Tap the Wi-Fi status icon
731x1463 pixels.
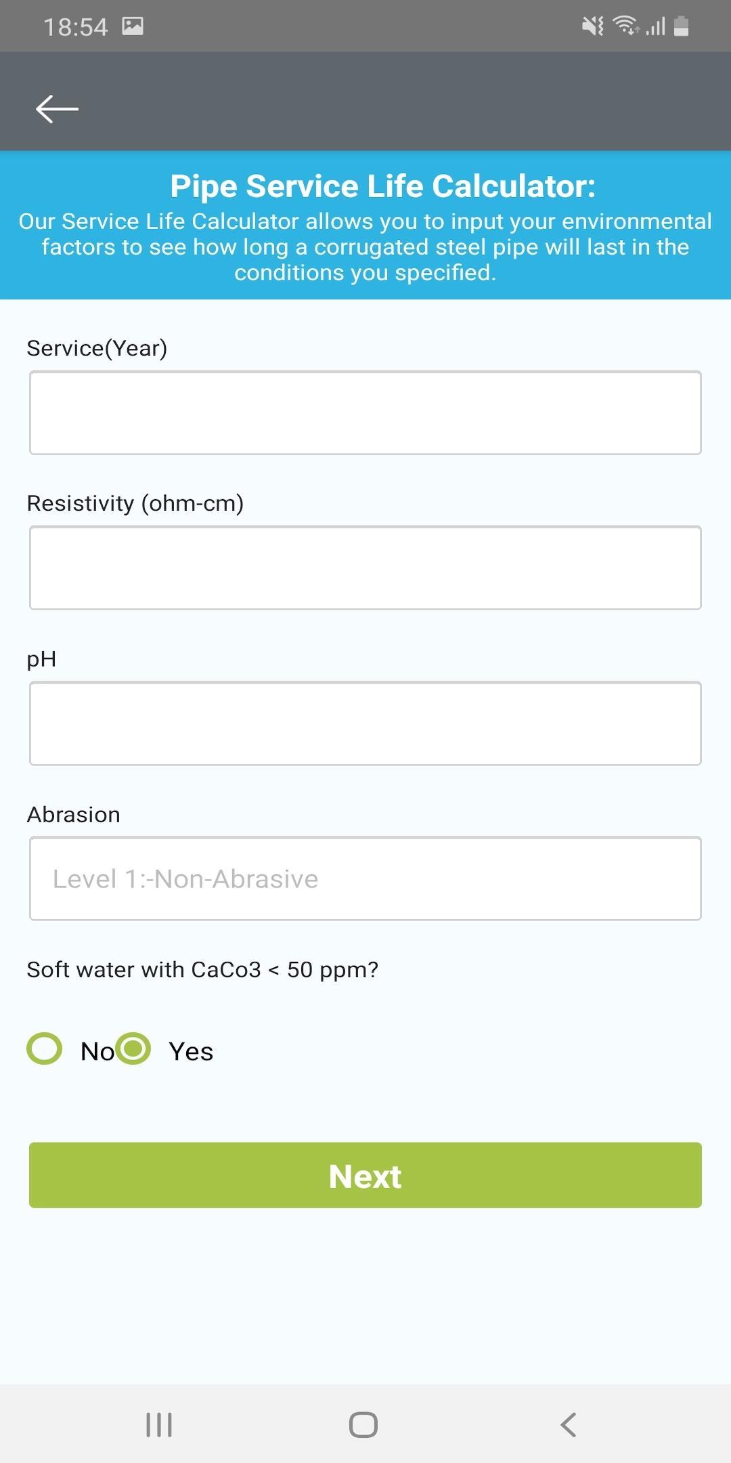[x=626, y=26]
